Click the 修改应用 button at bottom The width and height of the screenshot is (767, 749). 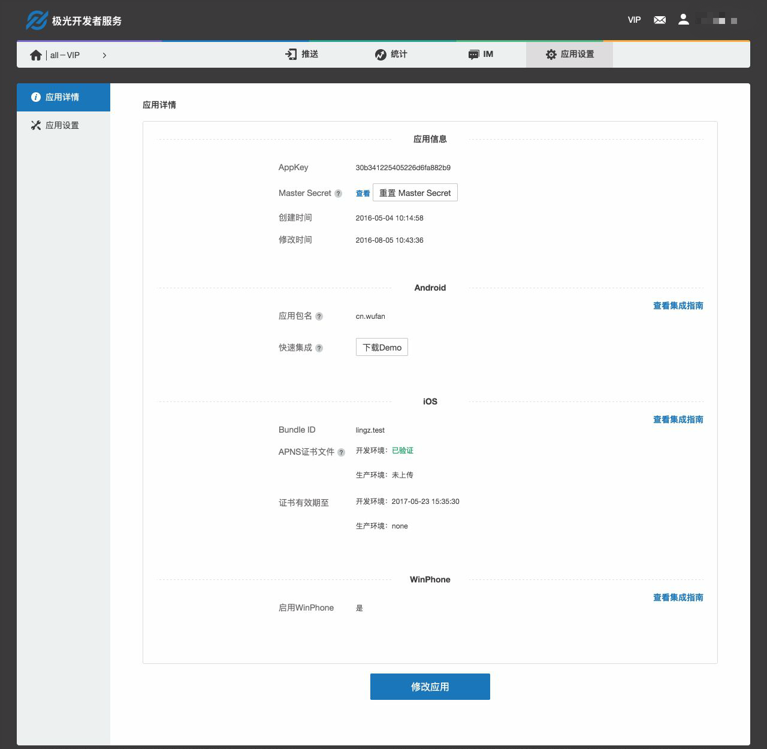[x=430, y=687]
